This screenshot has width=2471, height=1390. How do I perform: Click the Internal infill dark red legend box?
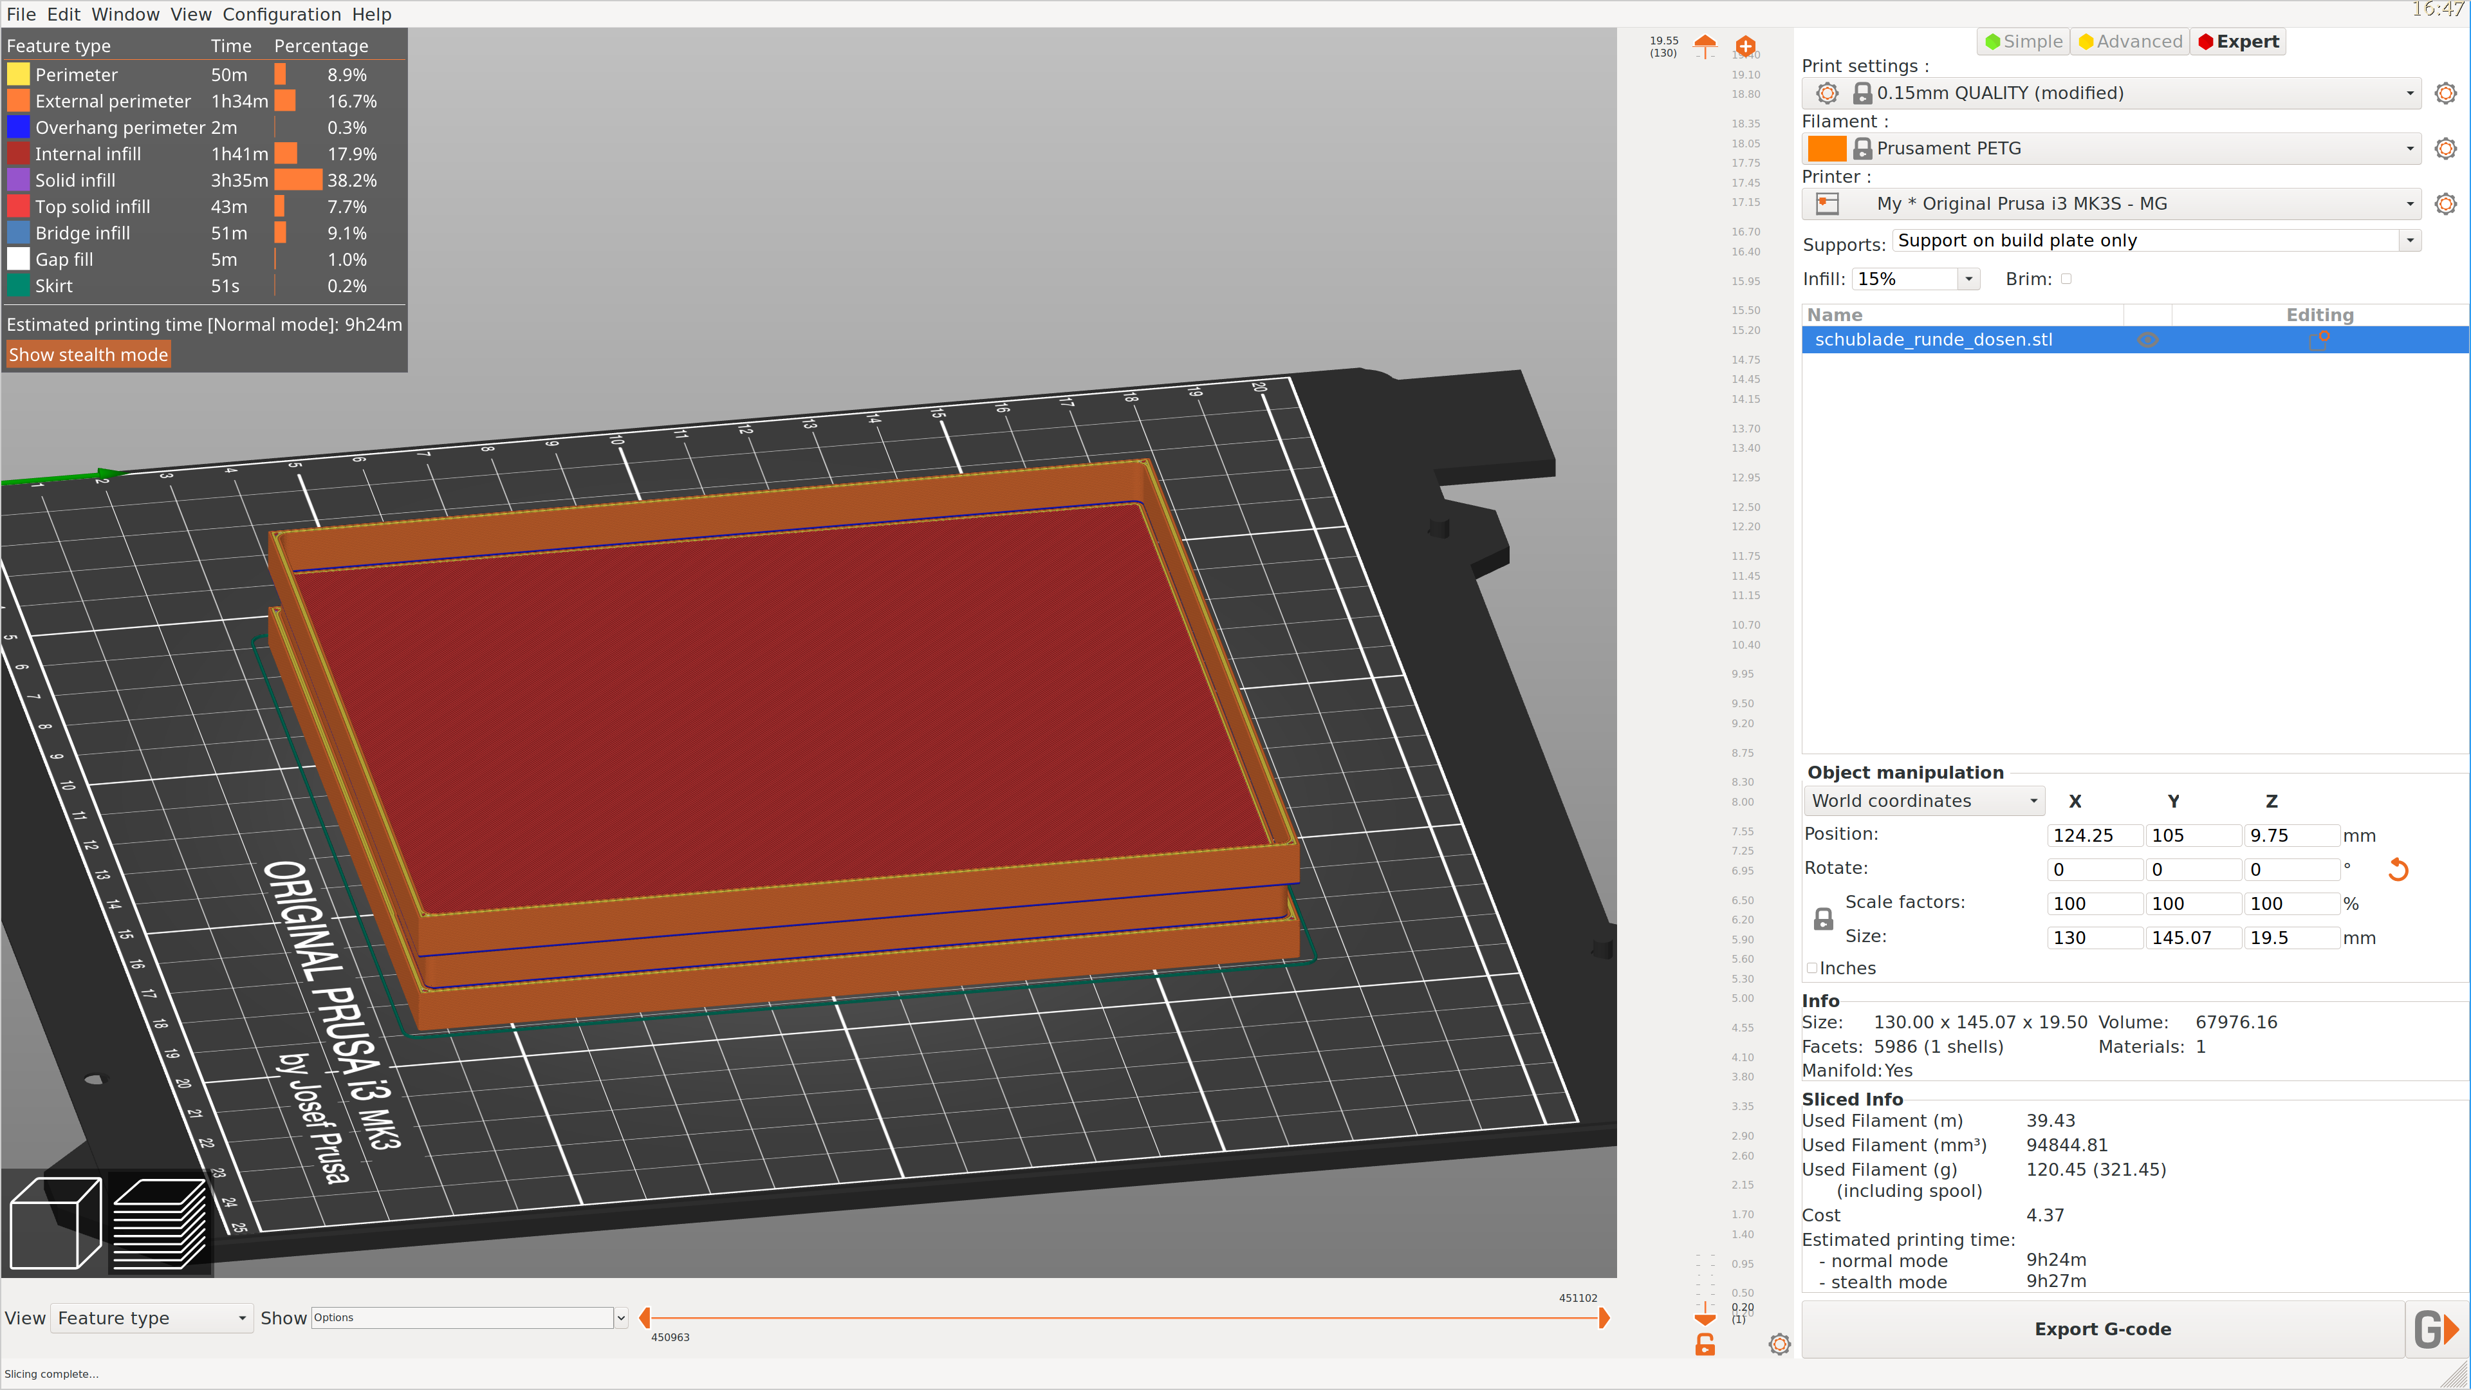(18, 154)
